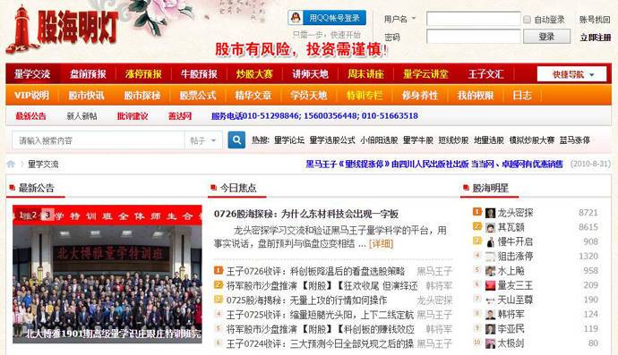
Task: Select slide 3 on the announcement carousel
Action: [x=47, y=215]
